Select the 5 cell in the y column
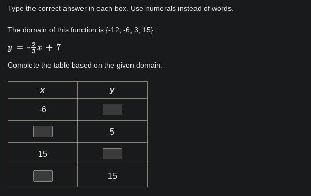The width and height of the screenshot is (311, 196). tap(112, 132)
